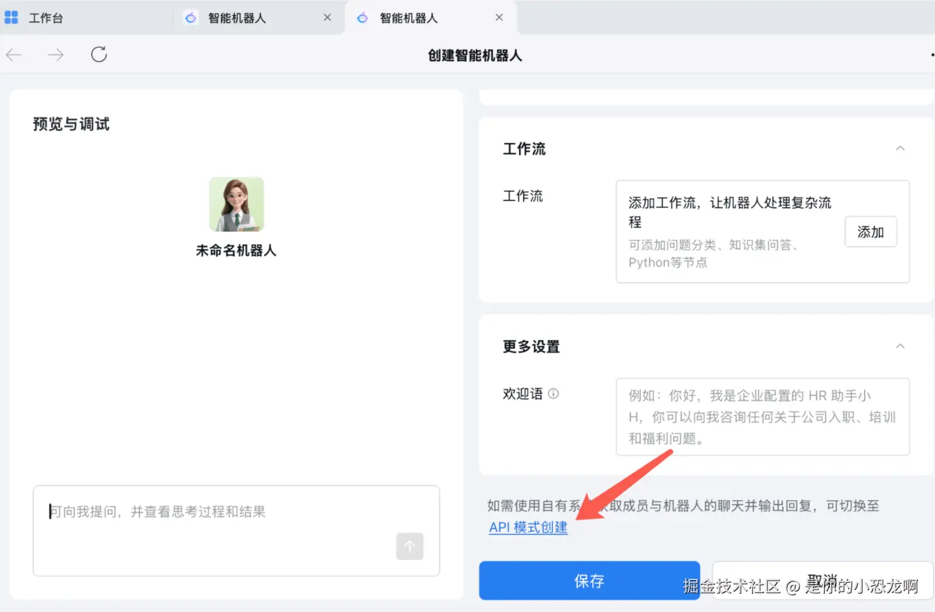Collapse the 更多设置 section

(x=900, y=346)
